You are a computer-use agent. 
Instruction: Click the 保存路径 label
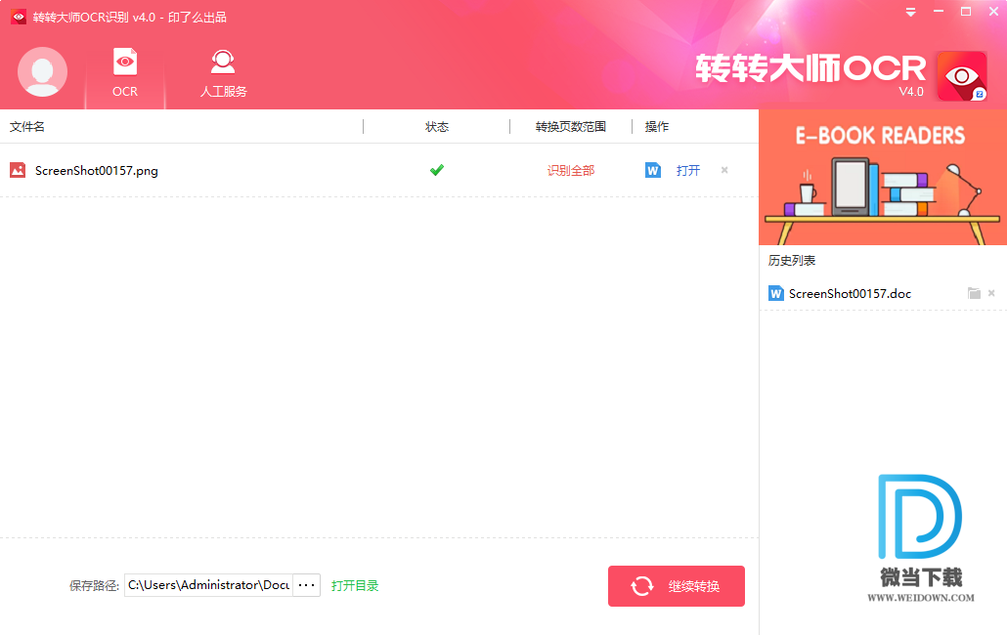[94, 585]
